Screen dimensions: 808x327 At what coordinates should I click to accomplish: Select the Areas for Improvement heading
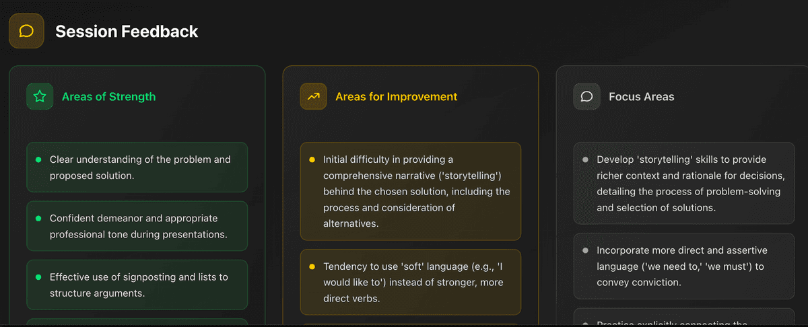[396, 96]
